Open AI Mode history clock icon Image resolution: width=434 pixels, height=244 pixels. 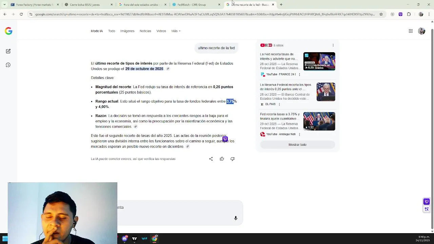click(x=8, y=65)
